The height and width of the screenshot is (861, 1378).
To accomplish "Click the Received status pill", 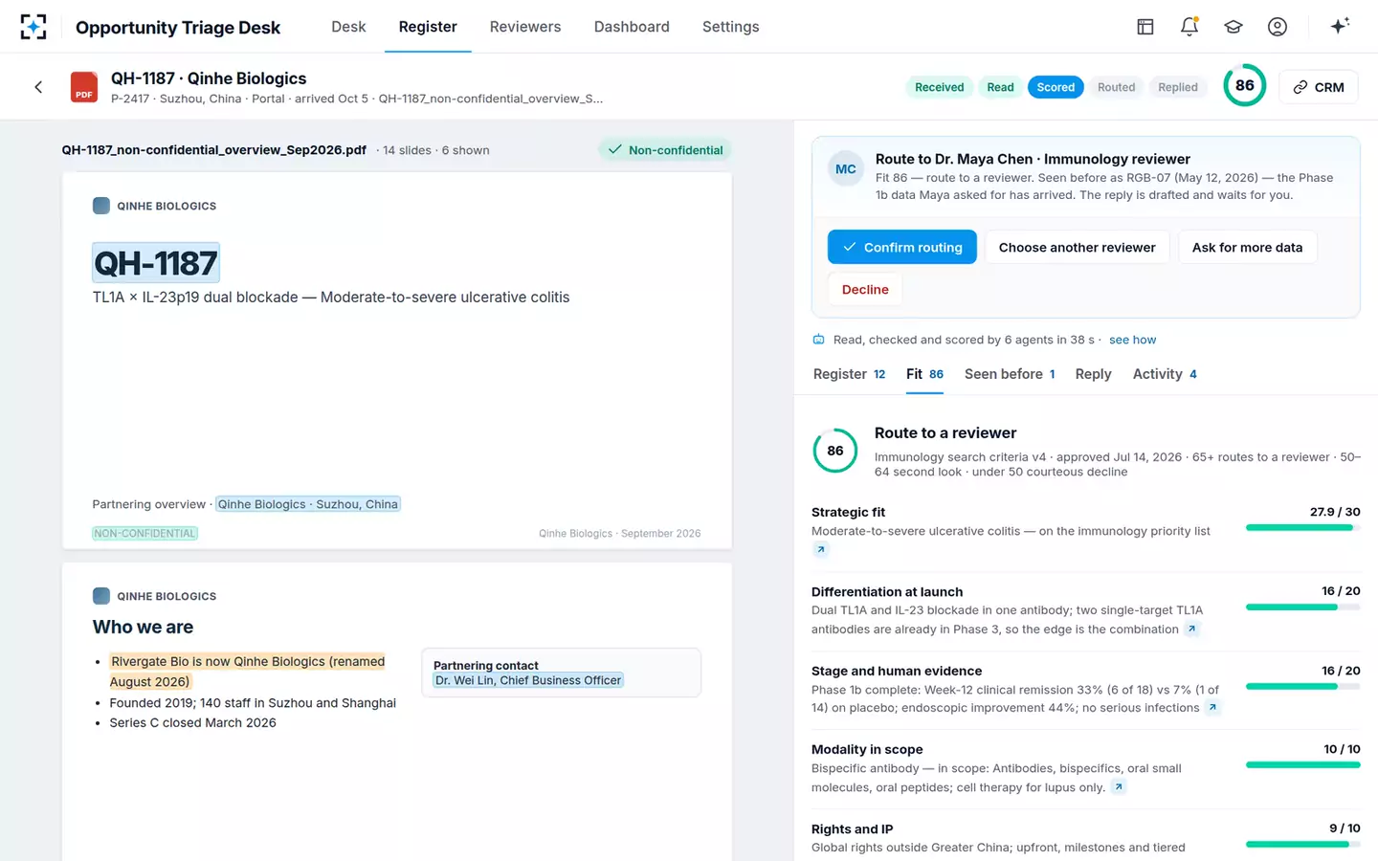I will point(939,87).
